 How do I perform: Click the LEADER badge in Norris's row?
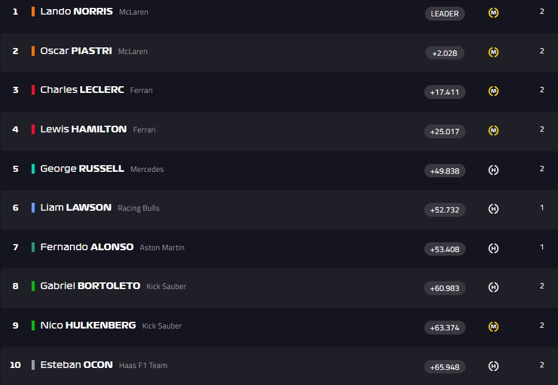[x=445, y=13]
